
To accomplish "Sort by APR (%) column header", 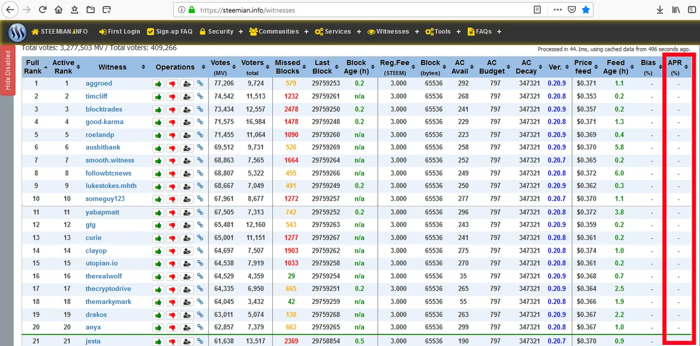I will [x=678, y=67].
